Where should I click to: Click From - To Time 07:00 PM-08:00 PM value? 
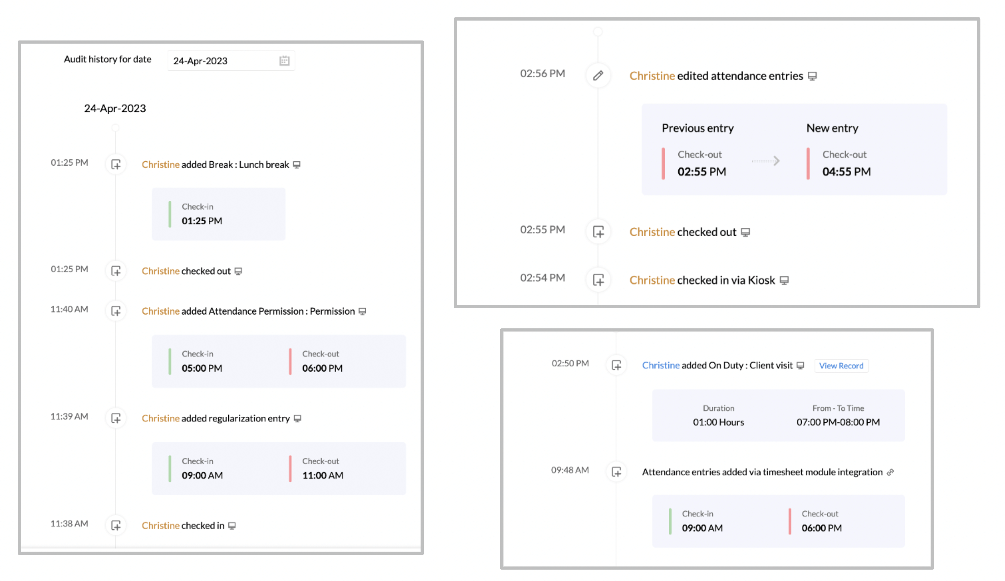tap(838, 422)
